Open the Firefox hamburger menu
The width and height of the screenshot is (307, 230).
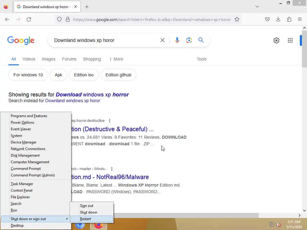click(x=300, y=19)
